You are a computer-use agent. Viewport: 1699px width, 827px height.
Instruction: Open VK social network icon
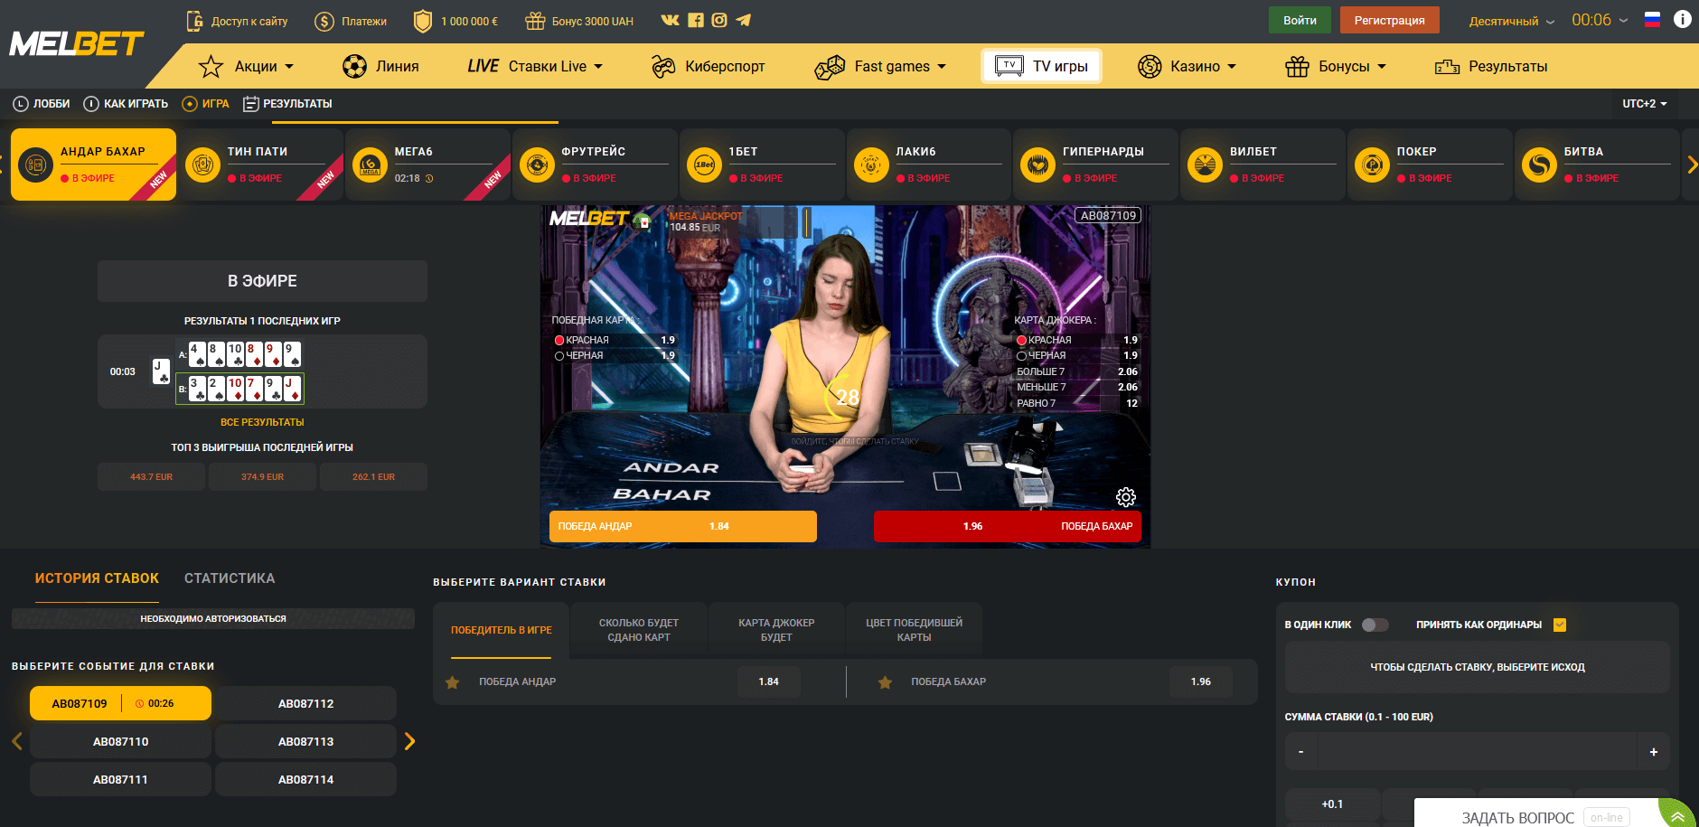coord(670,20)
